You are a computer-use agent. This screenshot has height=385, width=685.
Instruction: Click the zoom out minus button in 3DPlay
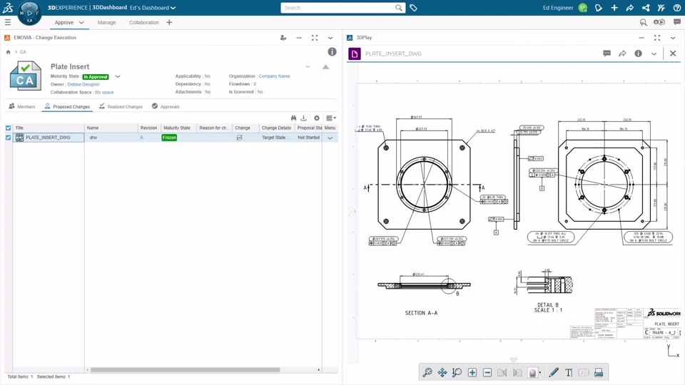pos(487,372)
